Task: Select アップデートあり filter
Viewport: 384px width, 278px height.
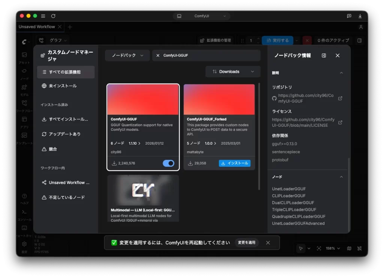Action: click(66, 134)
